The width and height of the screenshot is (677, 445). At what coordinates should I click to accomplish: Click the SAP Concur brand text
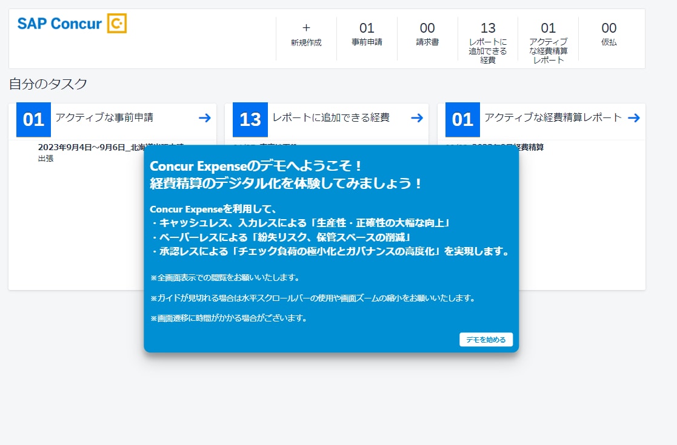click(x=59, y=23)
